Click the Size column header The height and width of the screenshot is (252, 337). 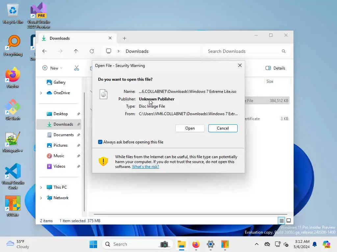pos(277,81)
